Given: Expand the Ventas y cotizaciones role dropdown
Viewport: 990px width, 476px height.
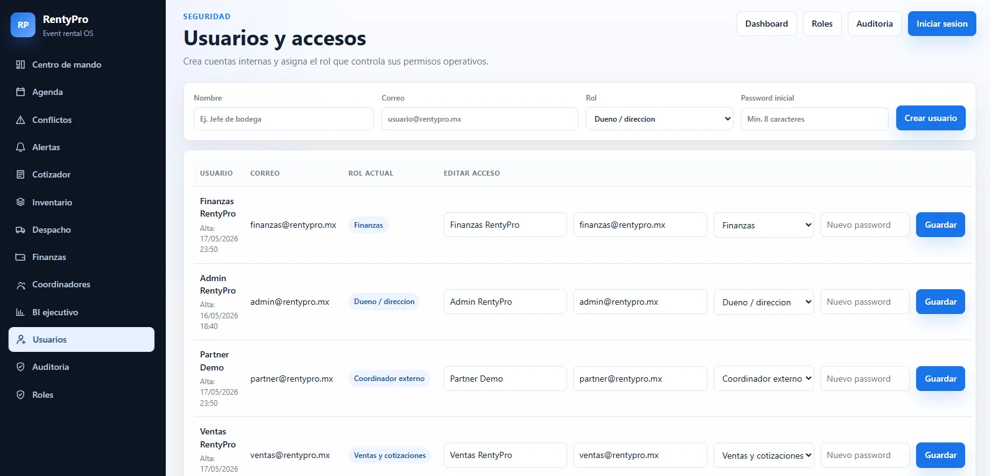Looking at the screenshot, I should (x=764, y=455).
